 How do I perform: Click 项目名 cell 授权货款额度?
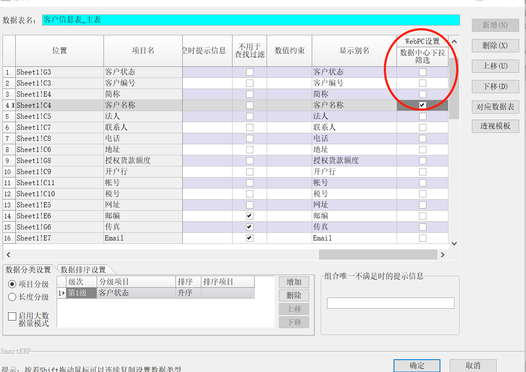pyautogui.click(x=143, y=160)
